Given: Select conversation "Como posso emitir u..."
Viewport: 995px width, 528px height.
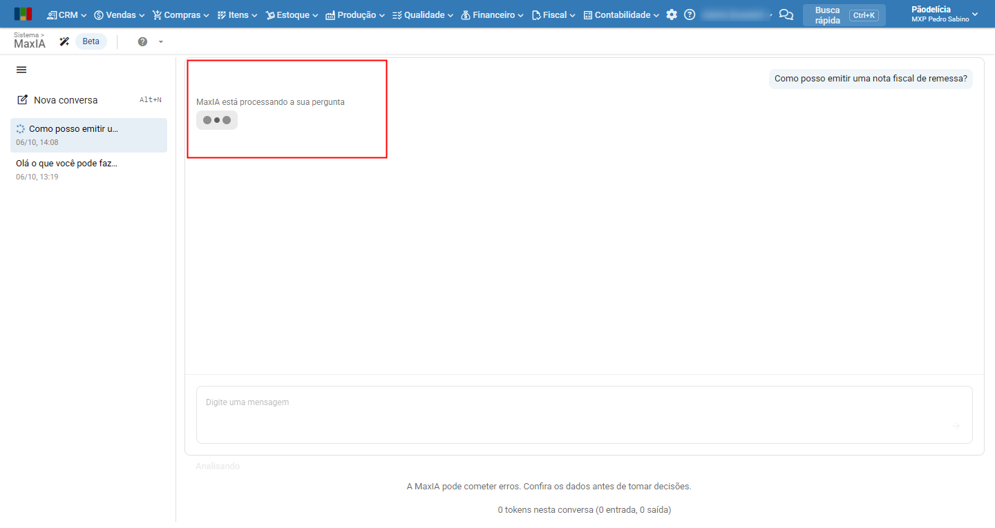Looking at the screenshot, I should pyautogui.click(x=88, y=135).
